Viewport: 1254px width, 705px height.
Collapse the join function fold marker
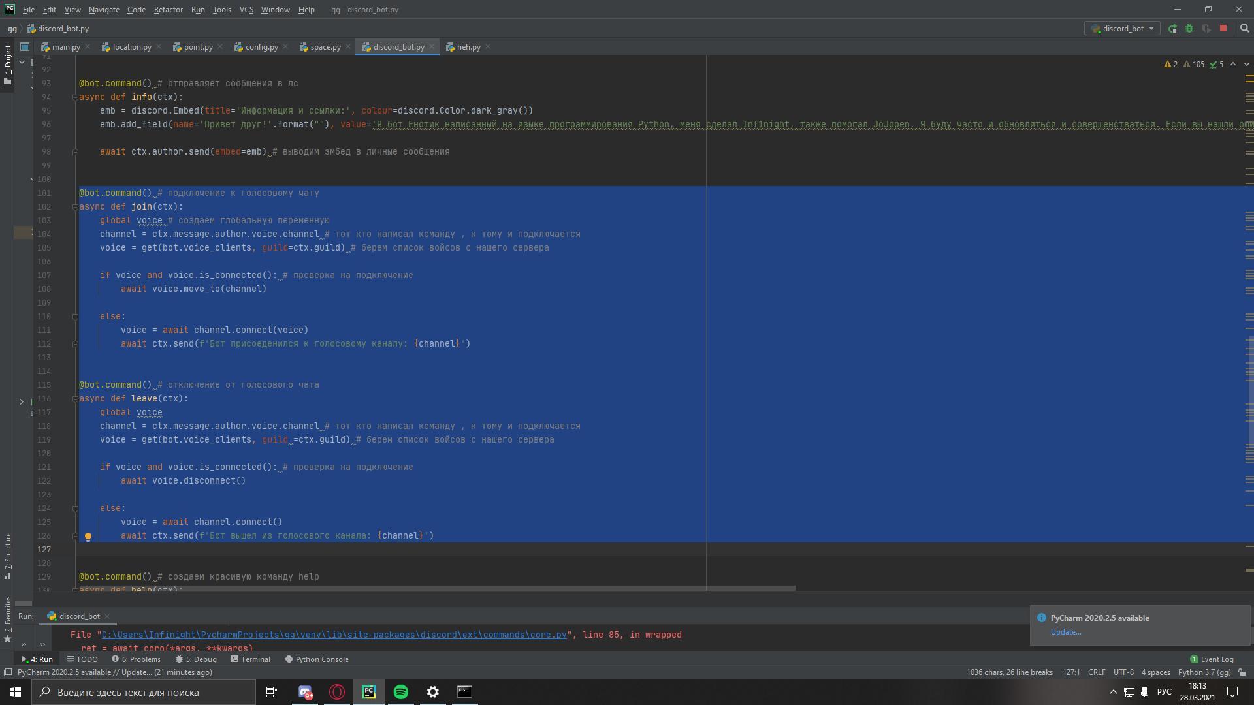pos(75,207)
